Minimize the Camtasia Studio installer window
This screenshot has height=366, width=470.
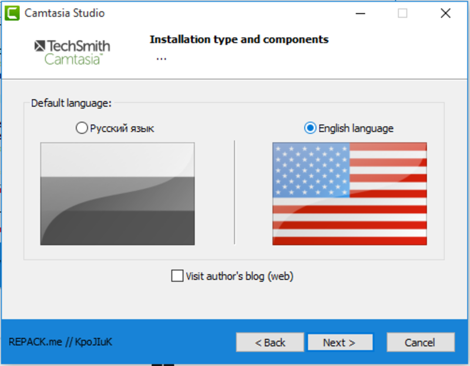[360, 13]
